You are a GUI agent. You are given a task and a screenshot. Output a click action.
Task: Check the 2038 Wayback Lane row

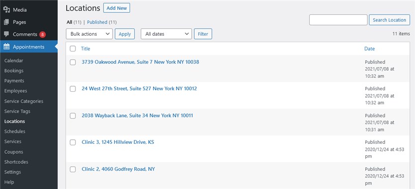[73, 116]
